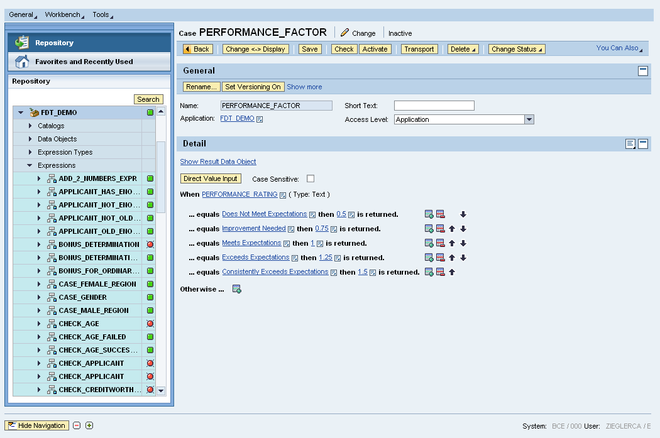This screenshot has width=660, height=438.
Task: Open the Access Level dropdown
Action: pyautogui.click(x=529, y=119)
